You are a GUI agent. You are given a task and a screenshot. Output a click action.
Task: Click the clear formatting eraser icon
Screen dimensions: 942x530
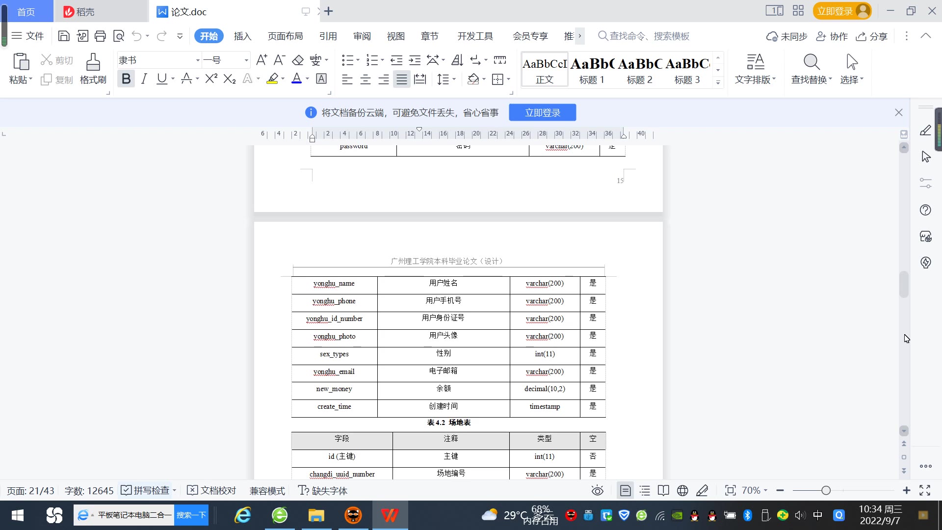point(297,60)
